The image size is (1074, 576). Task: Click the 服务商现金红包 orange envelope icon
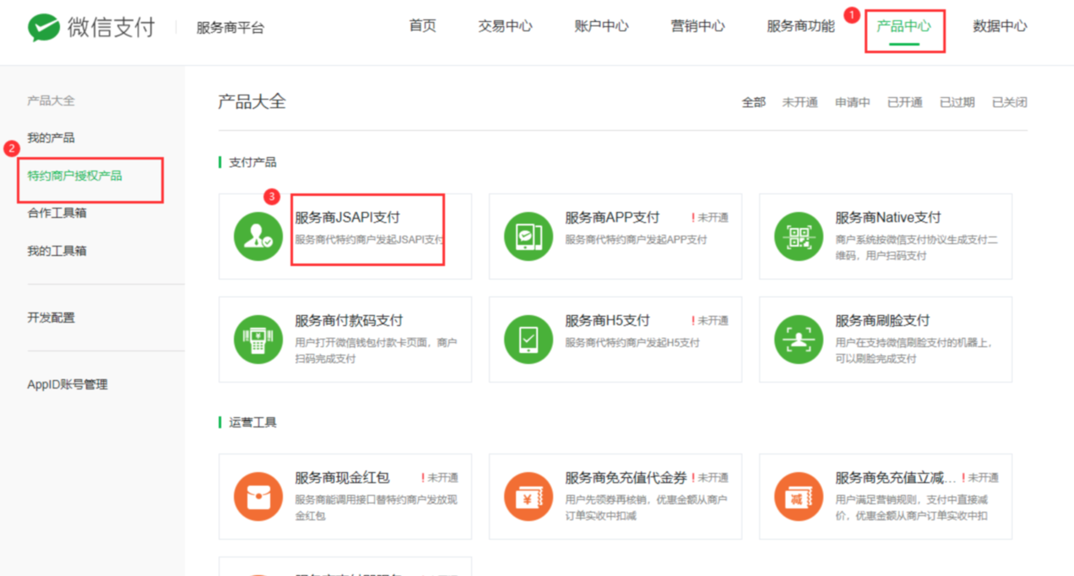point(258,497)
